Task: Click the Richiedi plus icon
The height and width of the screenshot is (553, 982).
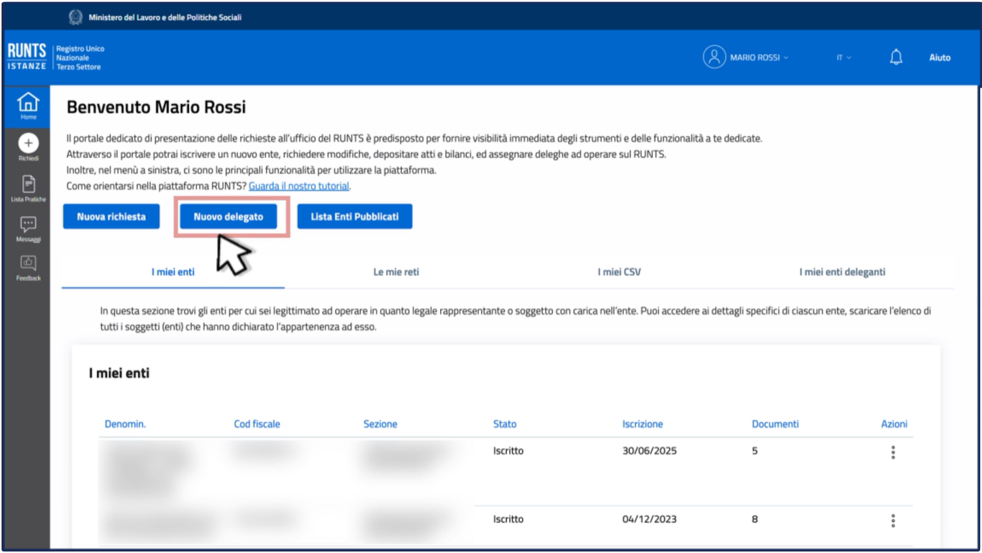Action: click(28, 144)
